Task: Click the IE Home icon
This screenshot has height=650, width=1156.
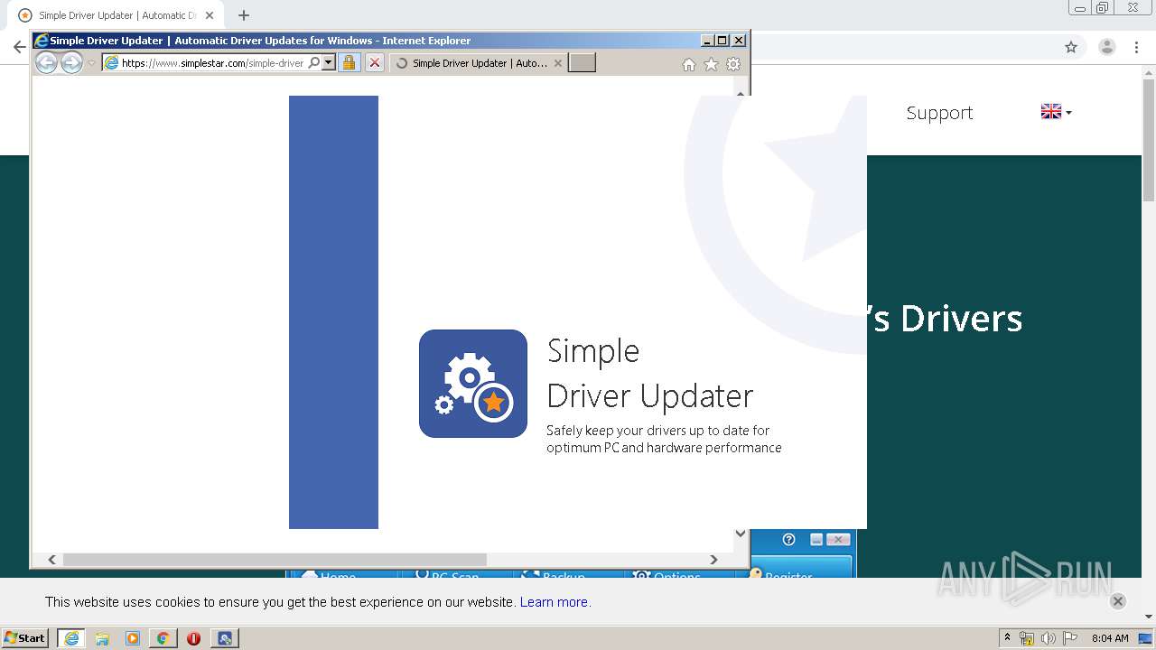Action: tap(689, 64)
